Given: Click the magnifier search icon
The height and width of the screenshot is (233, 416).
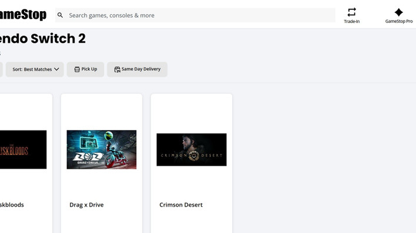Looking at the screenshot, I should coord(60,15).
